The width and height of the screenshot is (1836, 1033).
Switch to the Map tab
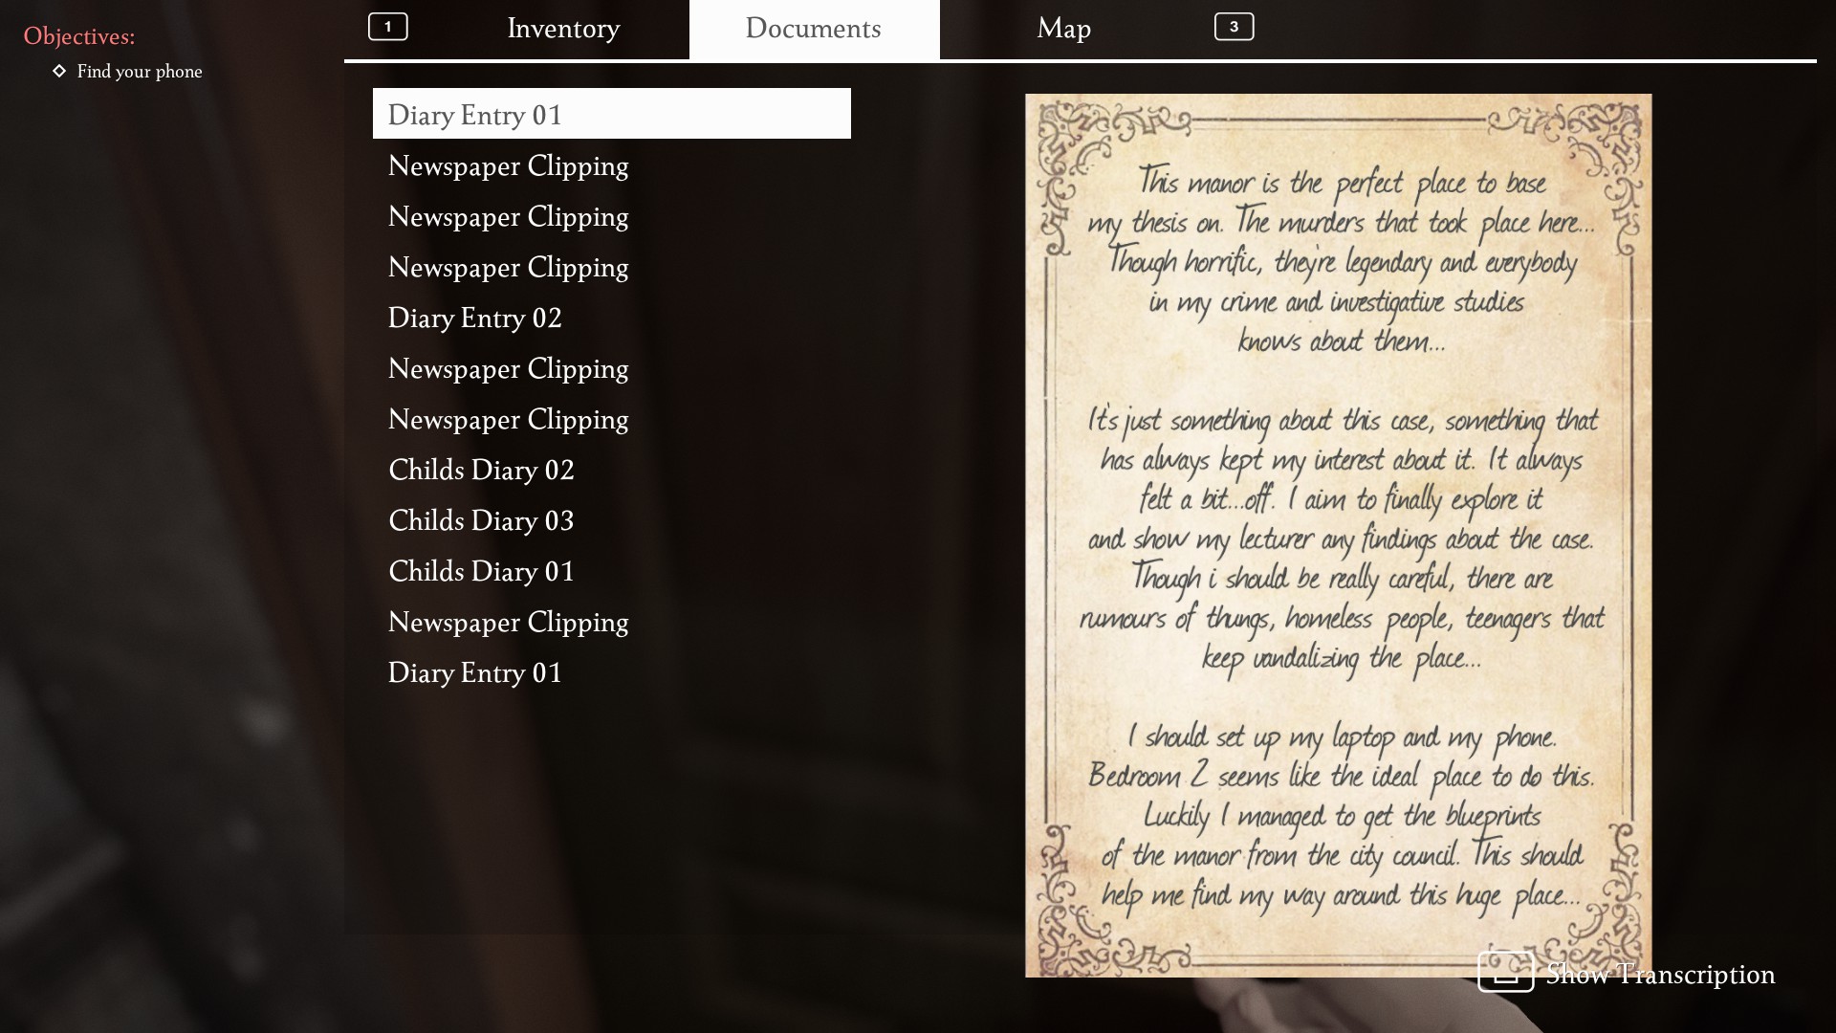pyautogui.click(x=1063, y=29)
